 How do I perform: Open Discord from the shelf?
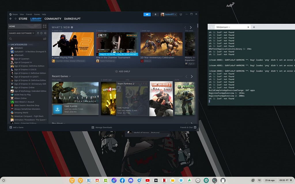(131, 181)
